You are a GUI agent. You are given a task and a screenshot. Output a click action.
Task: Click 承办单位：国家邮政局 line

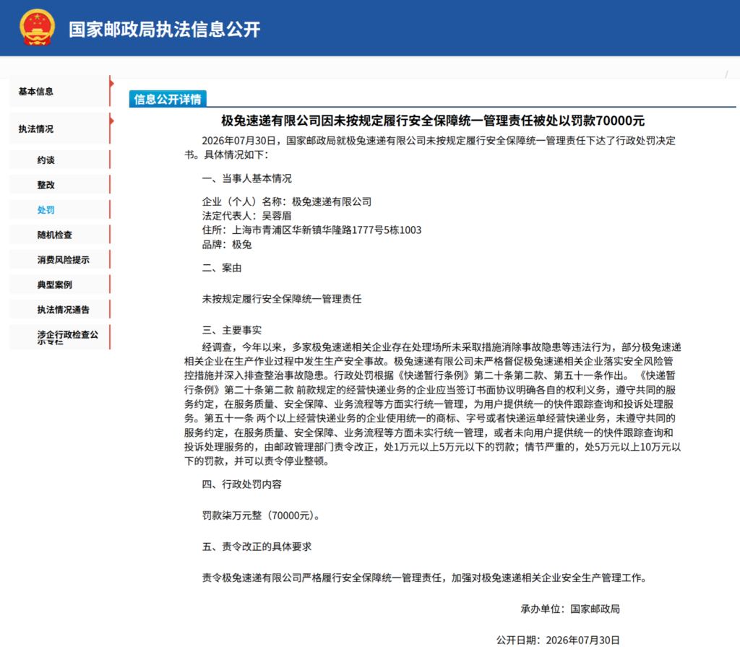570,609
